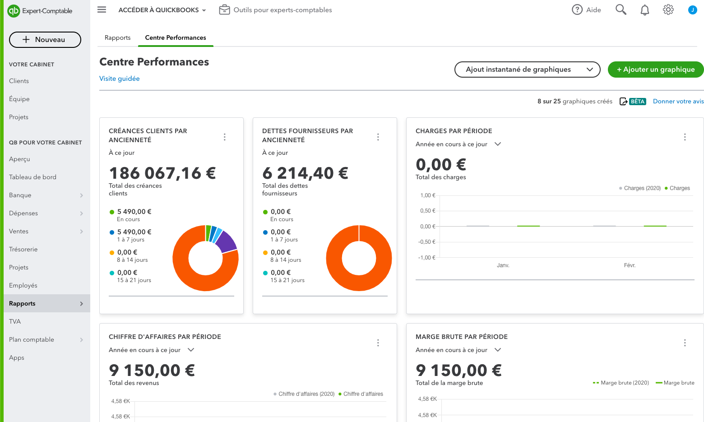Viewport: 704px width, 422px height.
Task: Toggle Marge brute (2020) legend entry
Action: [621, 383]
